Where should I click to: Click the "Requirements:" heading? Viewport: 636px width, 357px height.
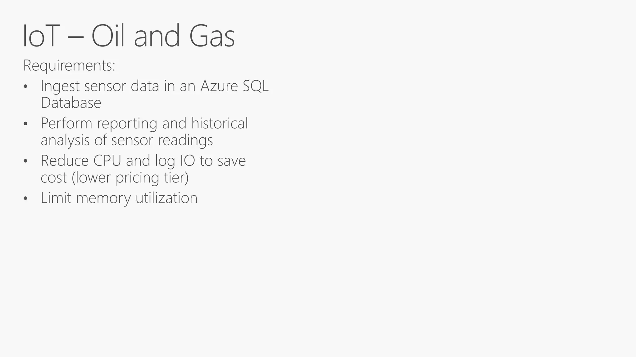point(69,66)
